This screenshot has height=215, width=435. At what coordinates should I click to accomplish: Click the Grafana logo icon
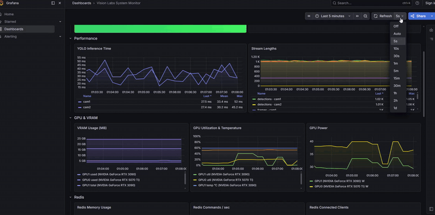[1, 3]
